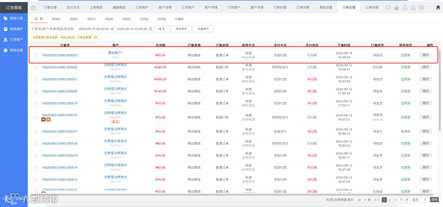This screenshot has height=207, width=443.
Task: Switch to the 待支付 status tab
Action: [x=91, y=19]
